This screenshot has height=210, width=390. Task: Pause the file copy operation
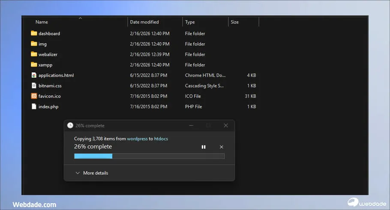(204, 147)
